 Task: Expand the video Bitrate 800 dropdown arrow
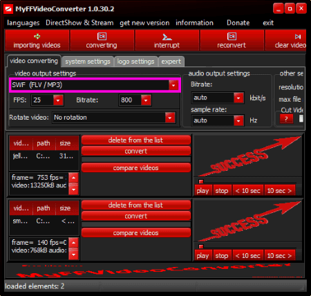pyautogui.click(x=146, y=100)
